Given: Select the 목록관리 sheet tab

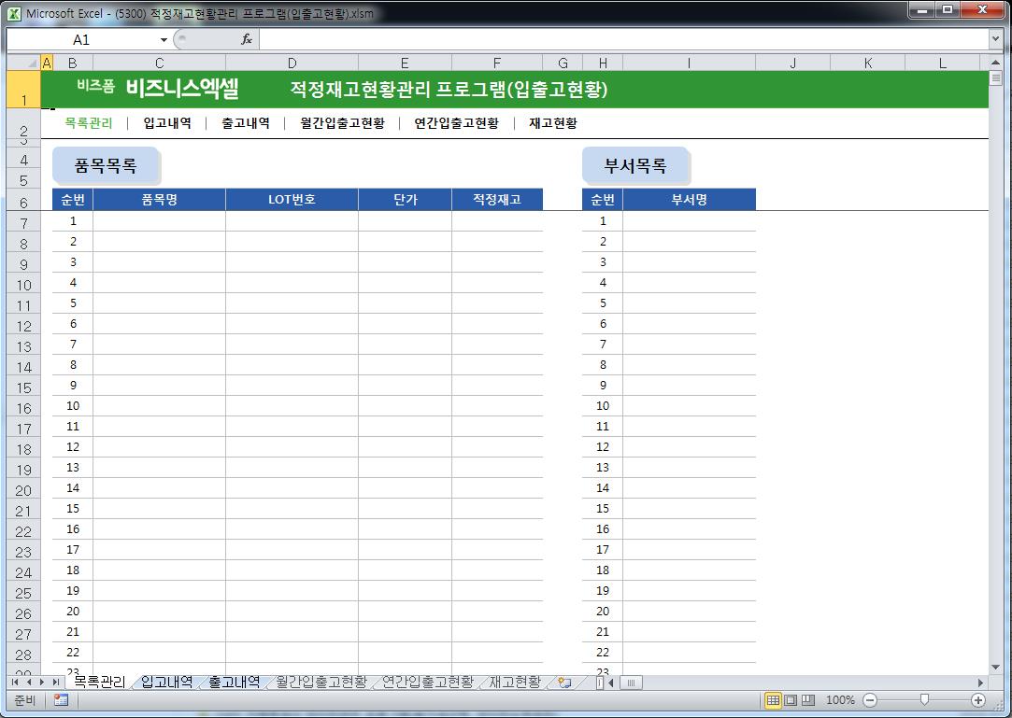Looking at the screenshot, I should click(x=99, y=682).
